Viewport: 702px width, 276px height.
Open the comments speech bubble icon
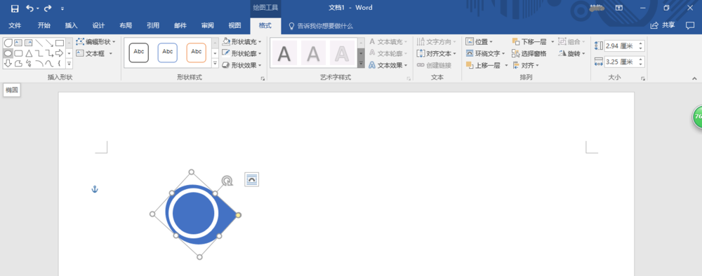(x=690, y=25)
